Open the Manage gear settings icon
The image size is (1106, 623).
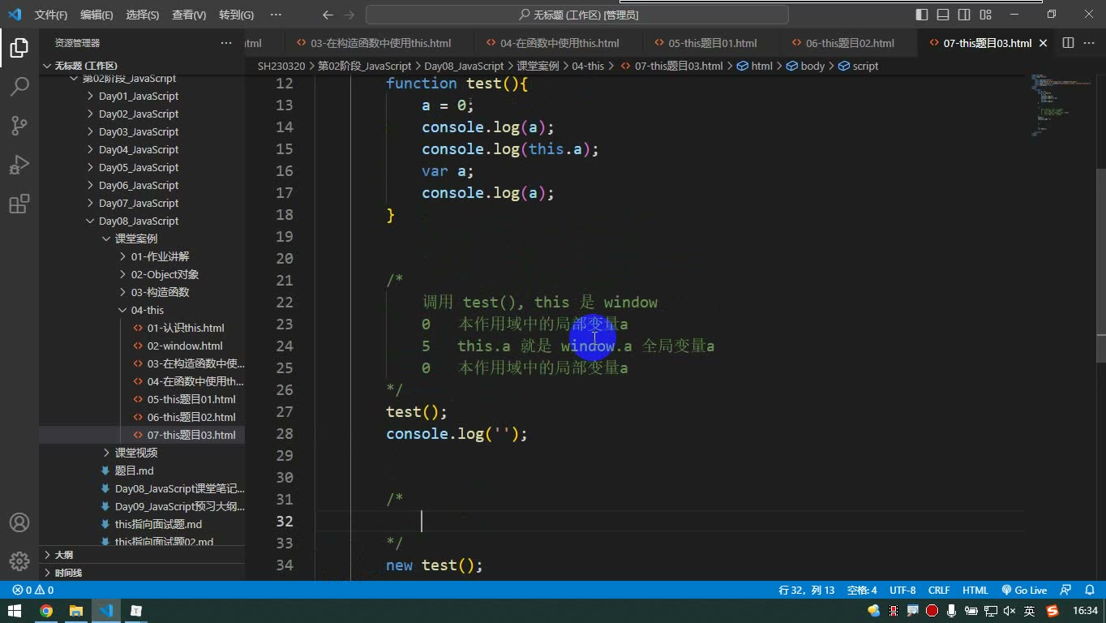tap(19, 561)
